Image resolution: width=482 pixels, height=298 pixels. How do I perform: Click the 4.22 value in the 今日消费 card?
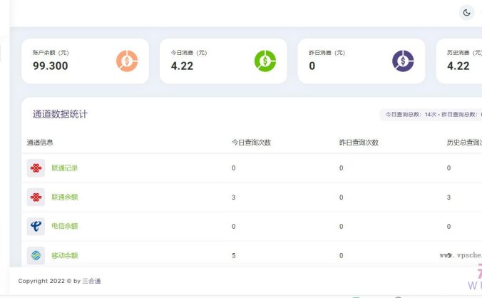point(182,66)
